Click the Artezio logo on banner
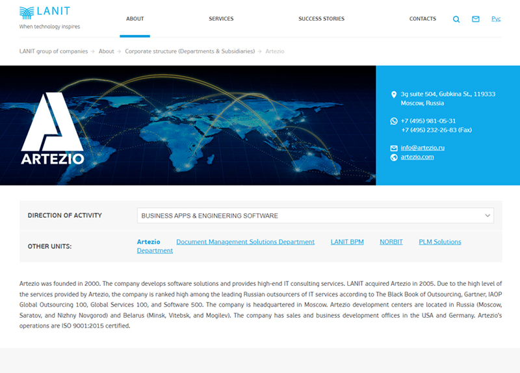Viewport: 520px width, 373px height. 52,129
